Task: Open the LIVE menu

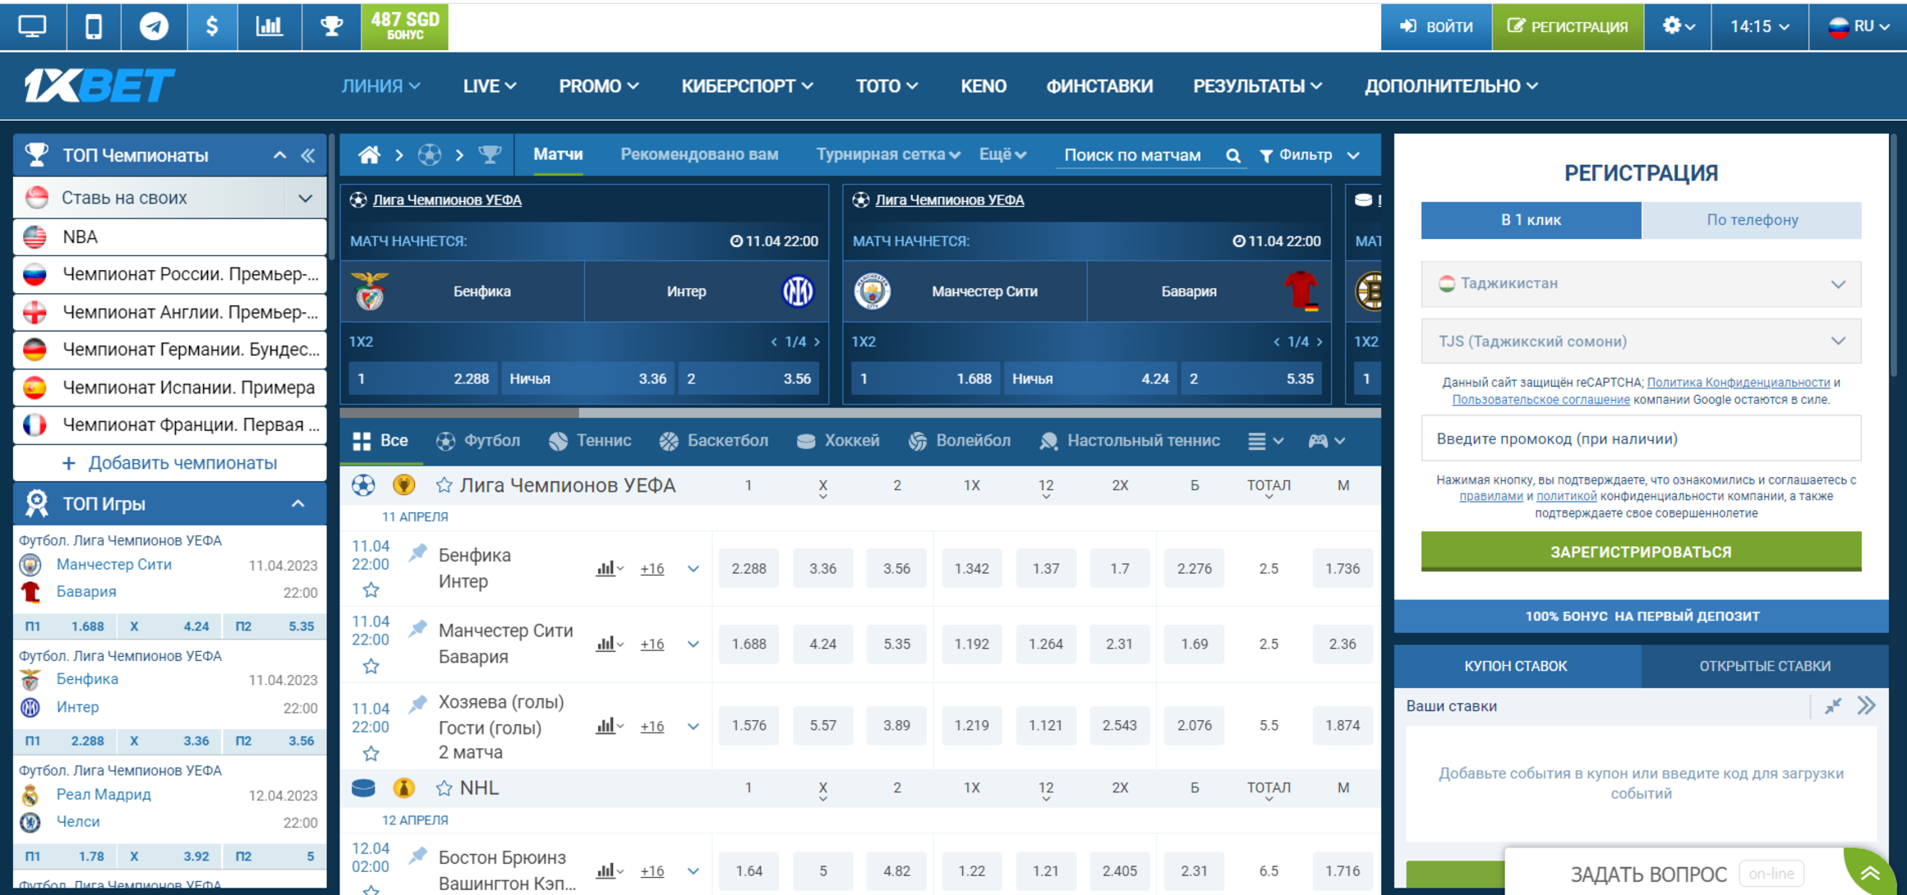Action: click(x=490, y=86)
